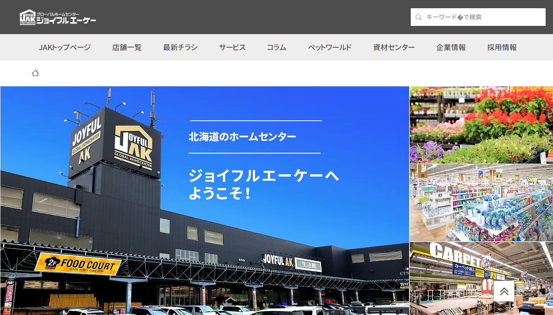
Task: View 企業情報 company information
Action: pyautogui.click(x=451, y=47)
